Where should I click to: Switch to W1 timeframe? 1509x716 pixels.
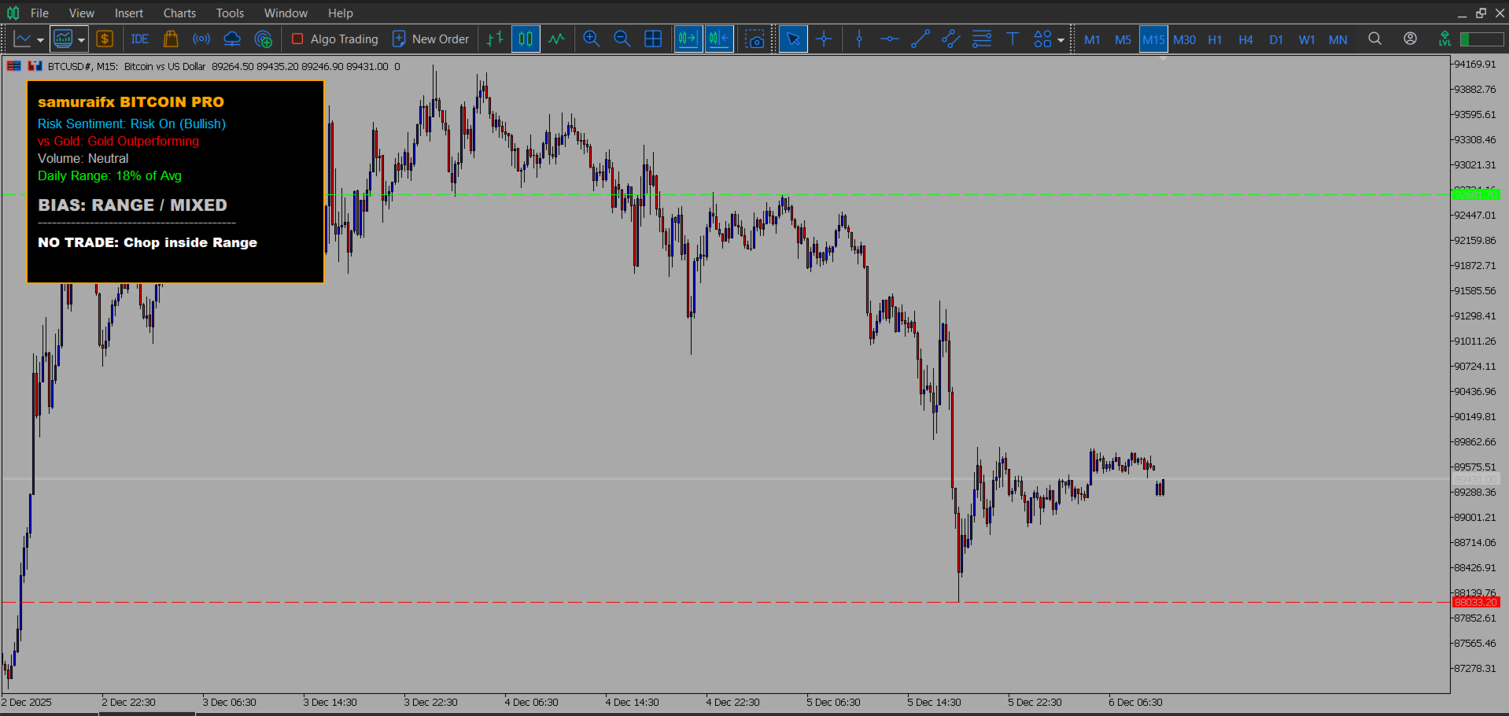point(1307,39)
